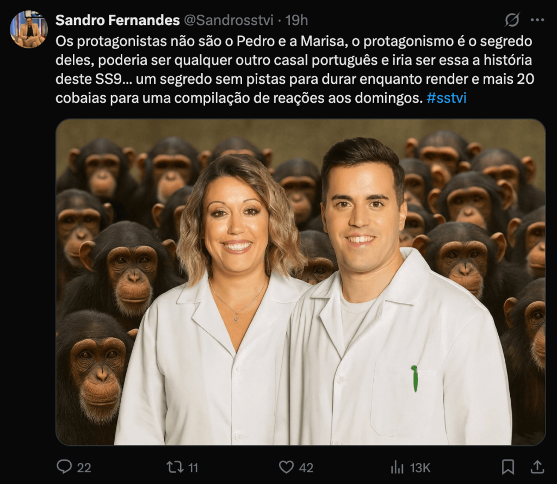The image size is (557, 484).
Task: Bookmark this tweet
Action: coord(508,467)
